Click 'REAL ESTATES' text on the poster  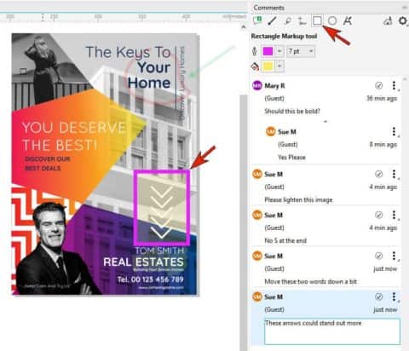pyautogui.click(x=143, y=262)
